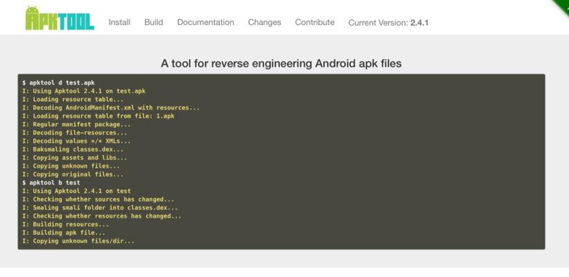Screen dimensions: 569x277
Task: Open the Install page
Action: pyautogui.click(x=119, y=22)
